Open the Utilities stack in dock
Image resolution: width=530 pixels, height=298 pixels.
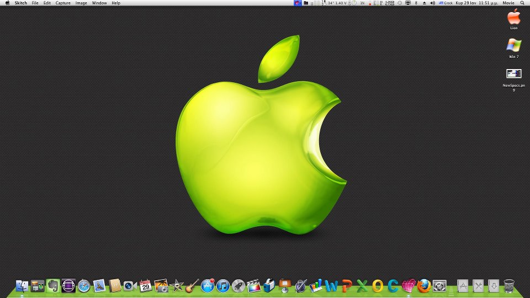click(478, 286)
